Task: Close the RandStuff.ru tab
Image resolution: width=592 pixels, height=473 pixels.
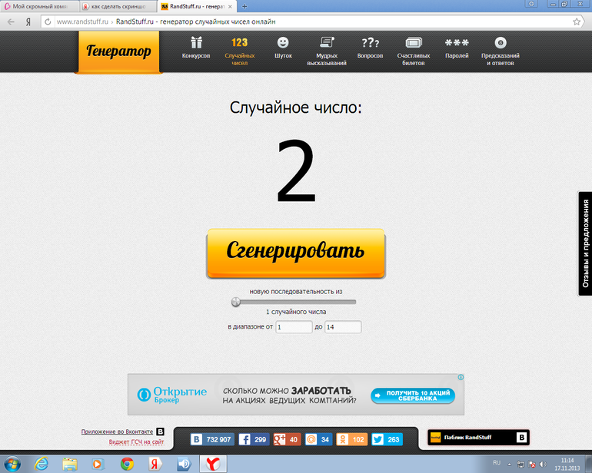Action: (230, 7)
